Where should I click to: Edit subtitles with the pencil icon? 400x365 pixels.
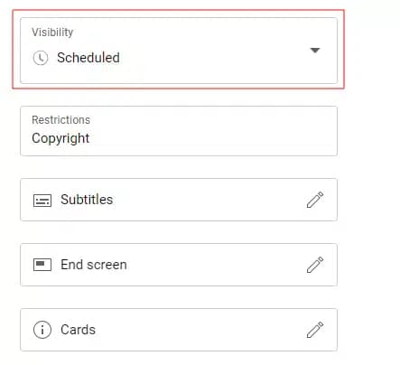[x=315, y=200]
